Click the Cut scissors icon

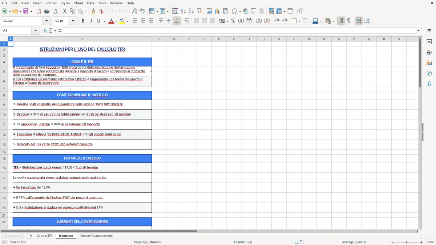65,11
